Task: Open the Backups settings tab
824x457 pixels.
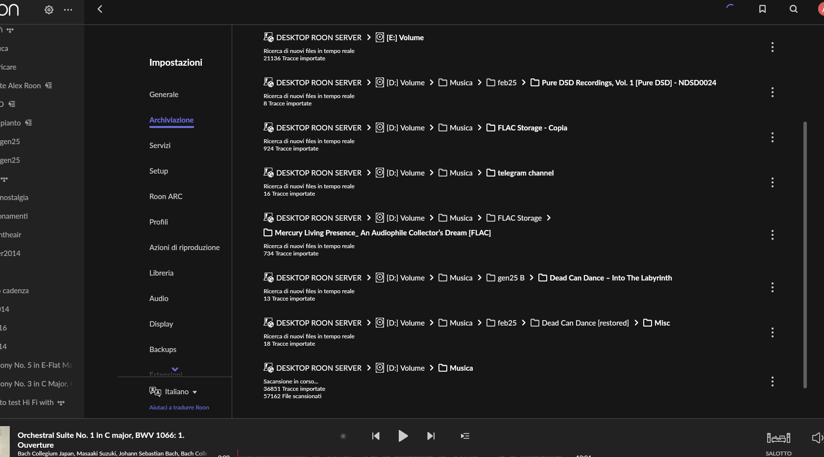Action: (x=163, y=349)
